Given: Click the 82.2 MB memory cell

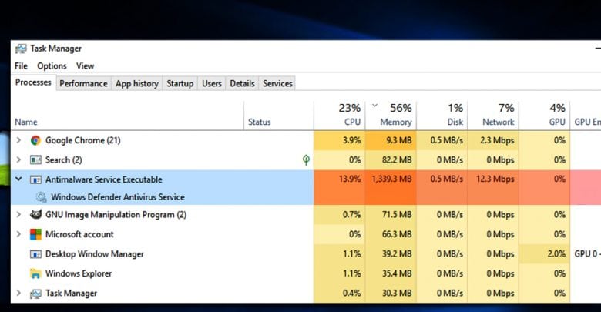Looking at the screenshot, I should pyautogui.click(x=391, y=159).
